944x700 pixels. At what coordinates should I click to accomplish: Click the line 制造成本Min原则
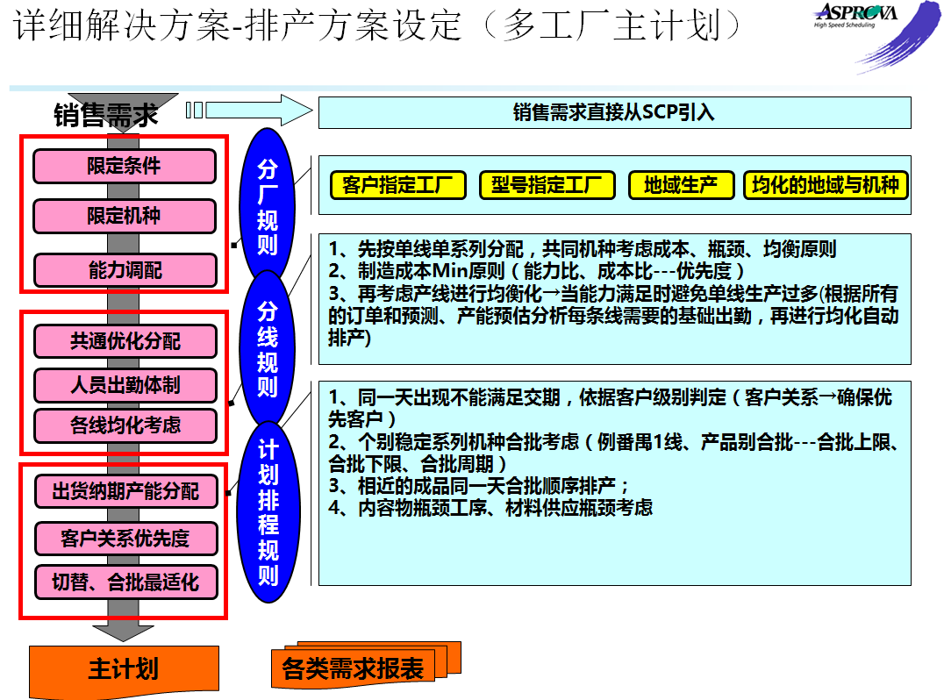click(536, 271)
